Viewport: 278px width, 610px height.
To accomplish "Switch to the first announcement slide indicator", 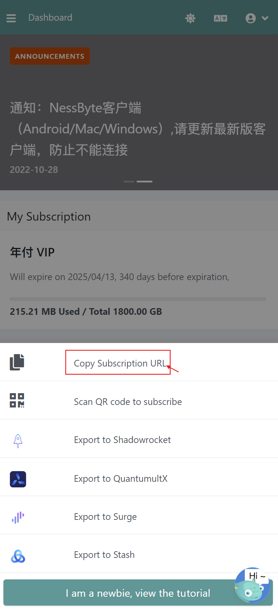I will tap(128, 181).
